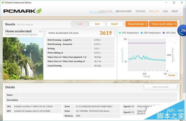186x121 pixels.
Task: Click the CPU Temperature legend square
Action: pos(120,33)
